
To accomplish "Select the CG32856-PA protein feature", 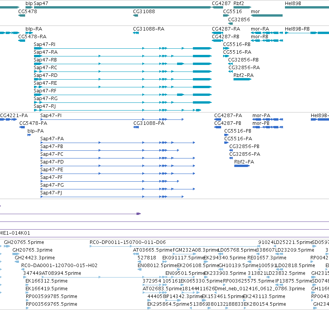I will [x=231, y=158].
